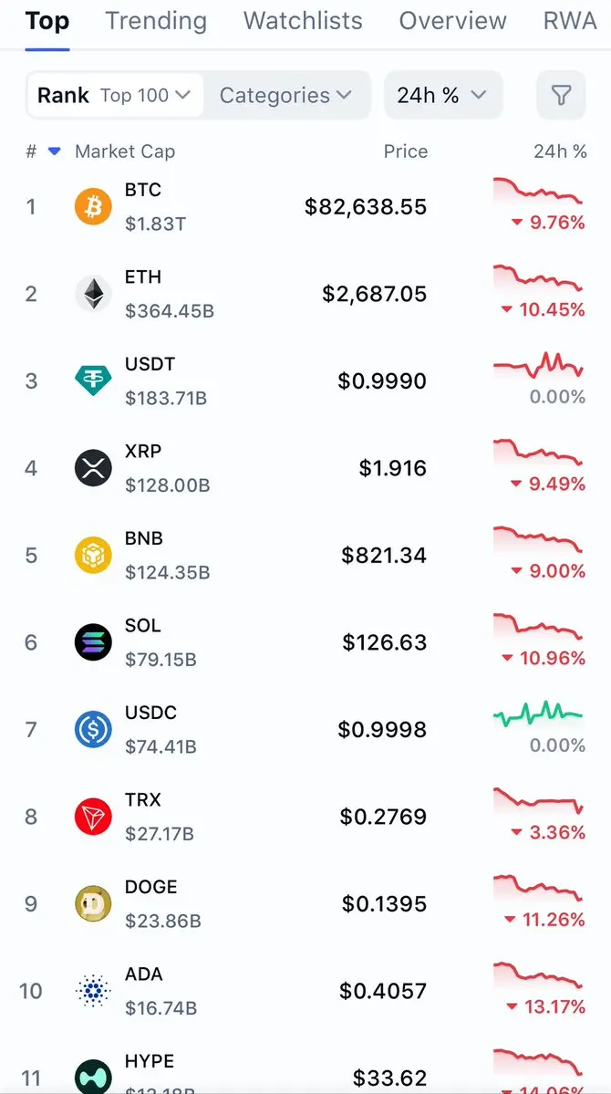Tap the BNB coin logo
The image size is (611, 1094).
(x=93, y=555)
